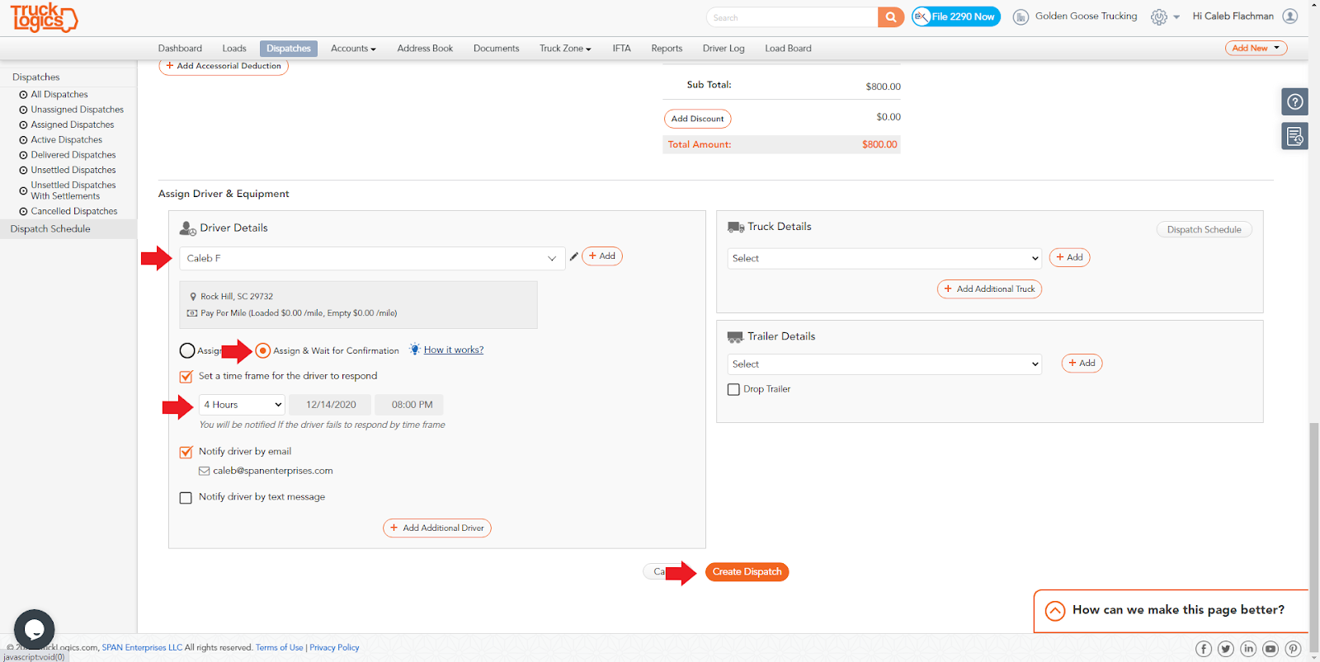This screenshot has width=1320, height=662.
Task: Select the Dispatches tab
Action: tap(289, 49)
